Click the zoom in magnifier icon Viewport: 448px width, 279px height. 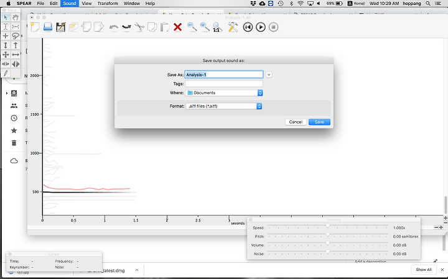click(x=205, y=27)
